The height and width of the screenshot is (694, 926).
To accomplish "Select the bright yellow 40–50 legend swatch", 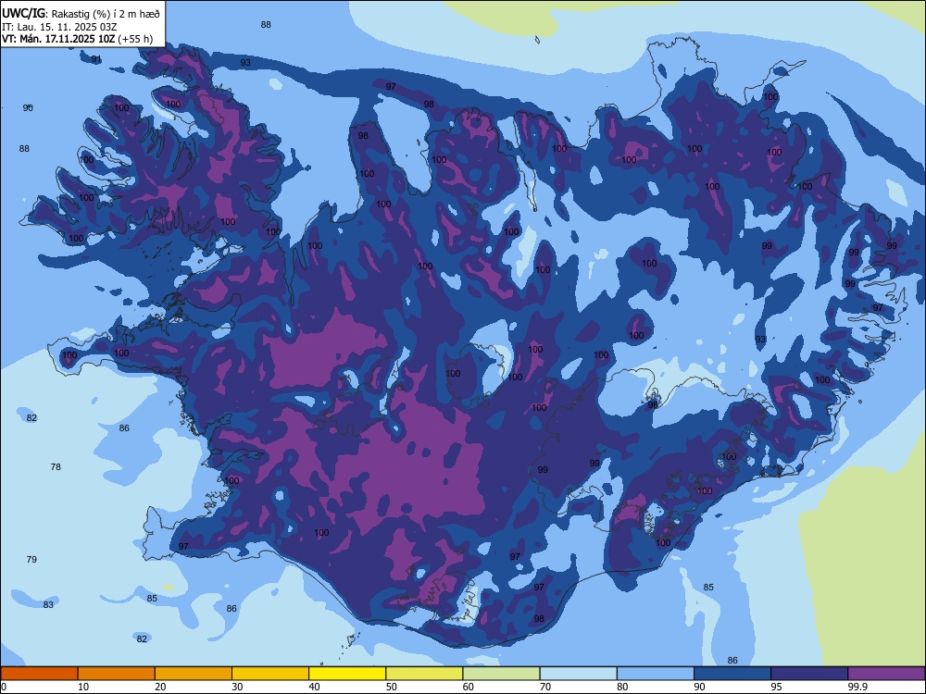I will coord(347,674).
